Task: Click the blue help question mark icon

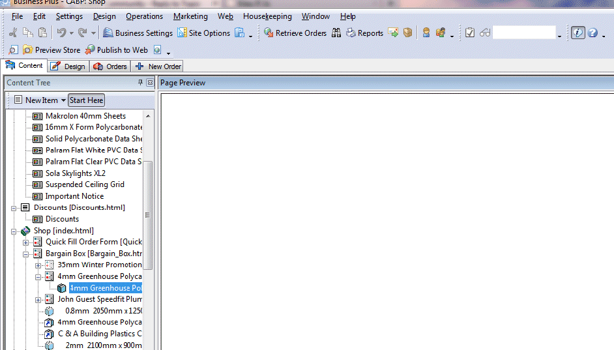Action: click(x=592, y=33)
